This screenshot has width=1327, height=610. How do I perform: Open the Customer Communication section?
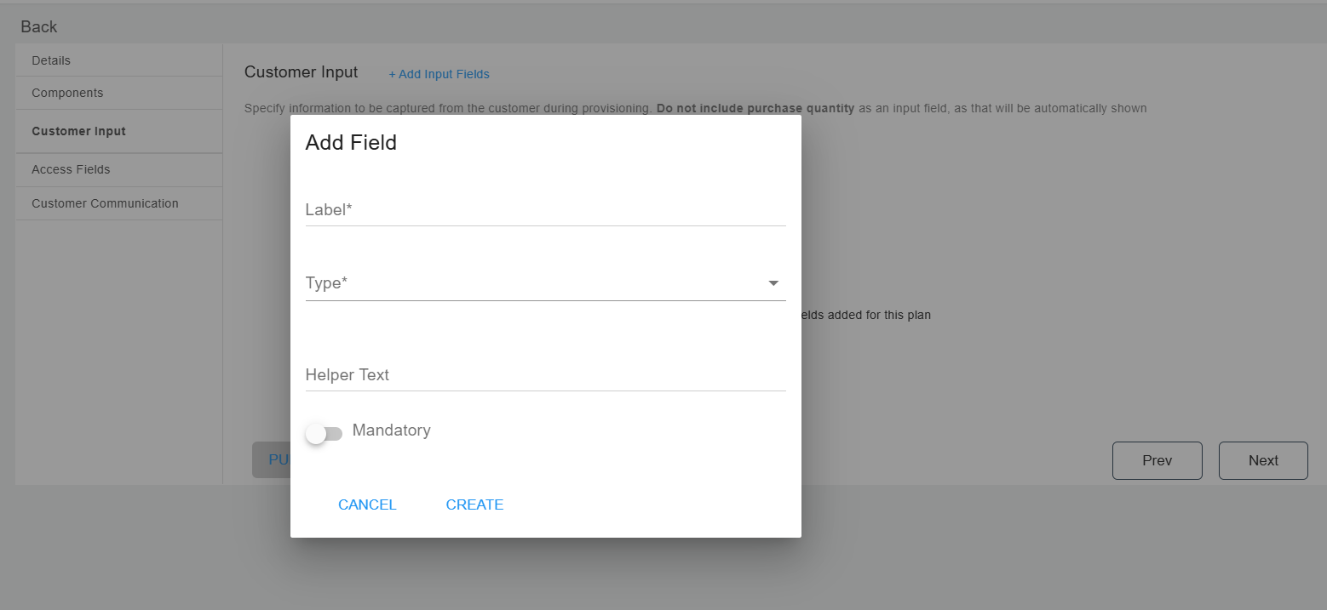click(105, 203)
